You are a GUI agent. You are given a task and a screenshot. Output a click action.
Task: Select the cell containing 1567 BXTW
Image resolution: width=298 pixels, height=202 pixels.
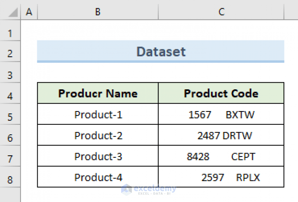pyautogui.click(x=221, y=114)
